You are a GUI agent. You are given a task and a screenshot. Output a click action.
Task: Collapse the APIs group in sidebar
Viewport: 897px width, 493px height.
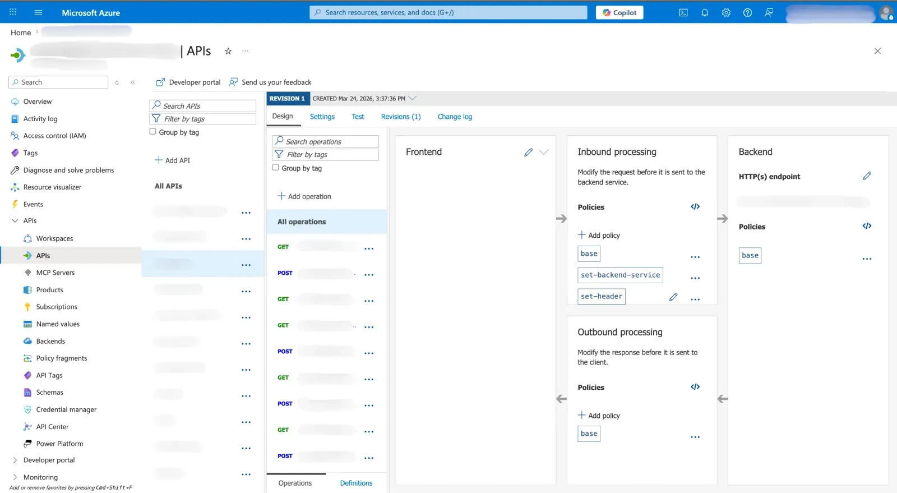coord(15,221)
